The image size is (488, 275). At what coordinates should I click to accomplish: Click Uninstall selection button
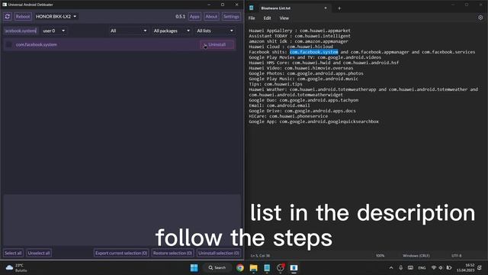[219, 253]
